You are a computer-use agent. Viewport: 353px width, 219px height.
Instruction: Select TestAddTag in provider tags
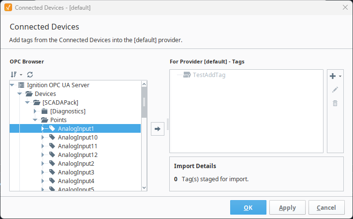click(209, 75)
